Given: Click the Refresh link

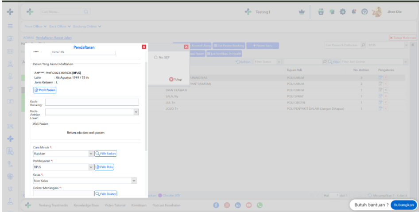Looking at the screenshot, I should point(243,62).
